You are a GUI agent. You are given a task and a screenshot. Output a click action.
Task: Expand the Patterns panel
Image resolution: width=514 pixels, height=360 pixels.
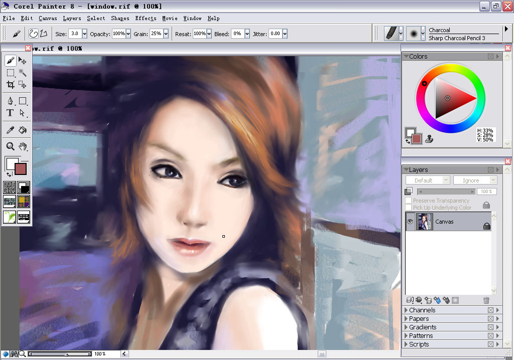[406, 336]
